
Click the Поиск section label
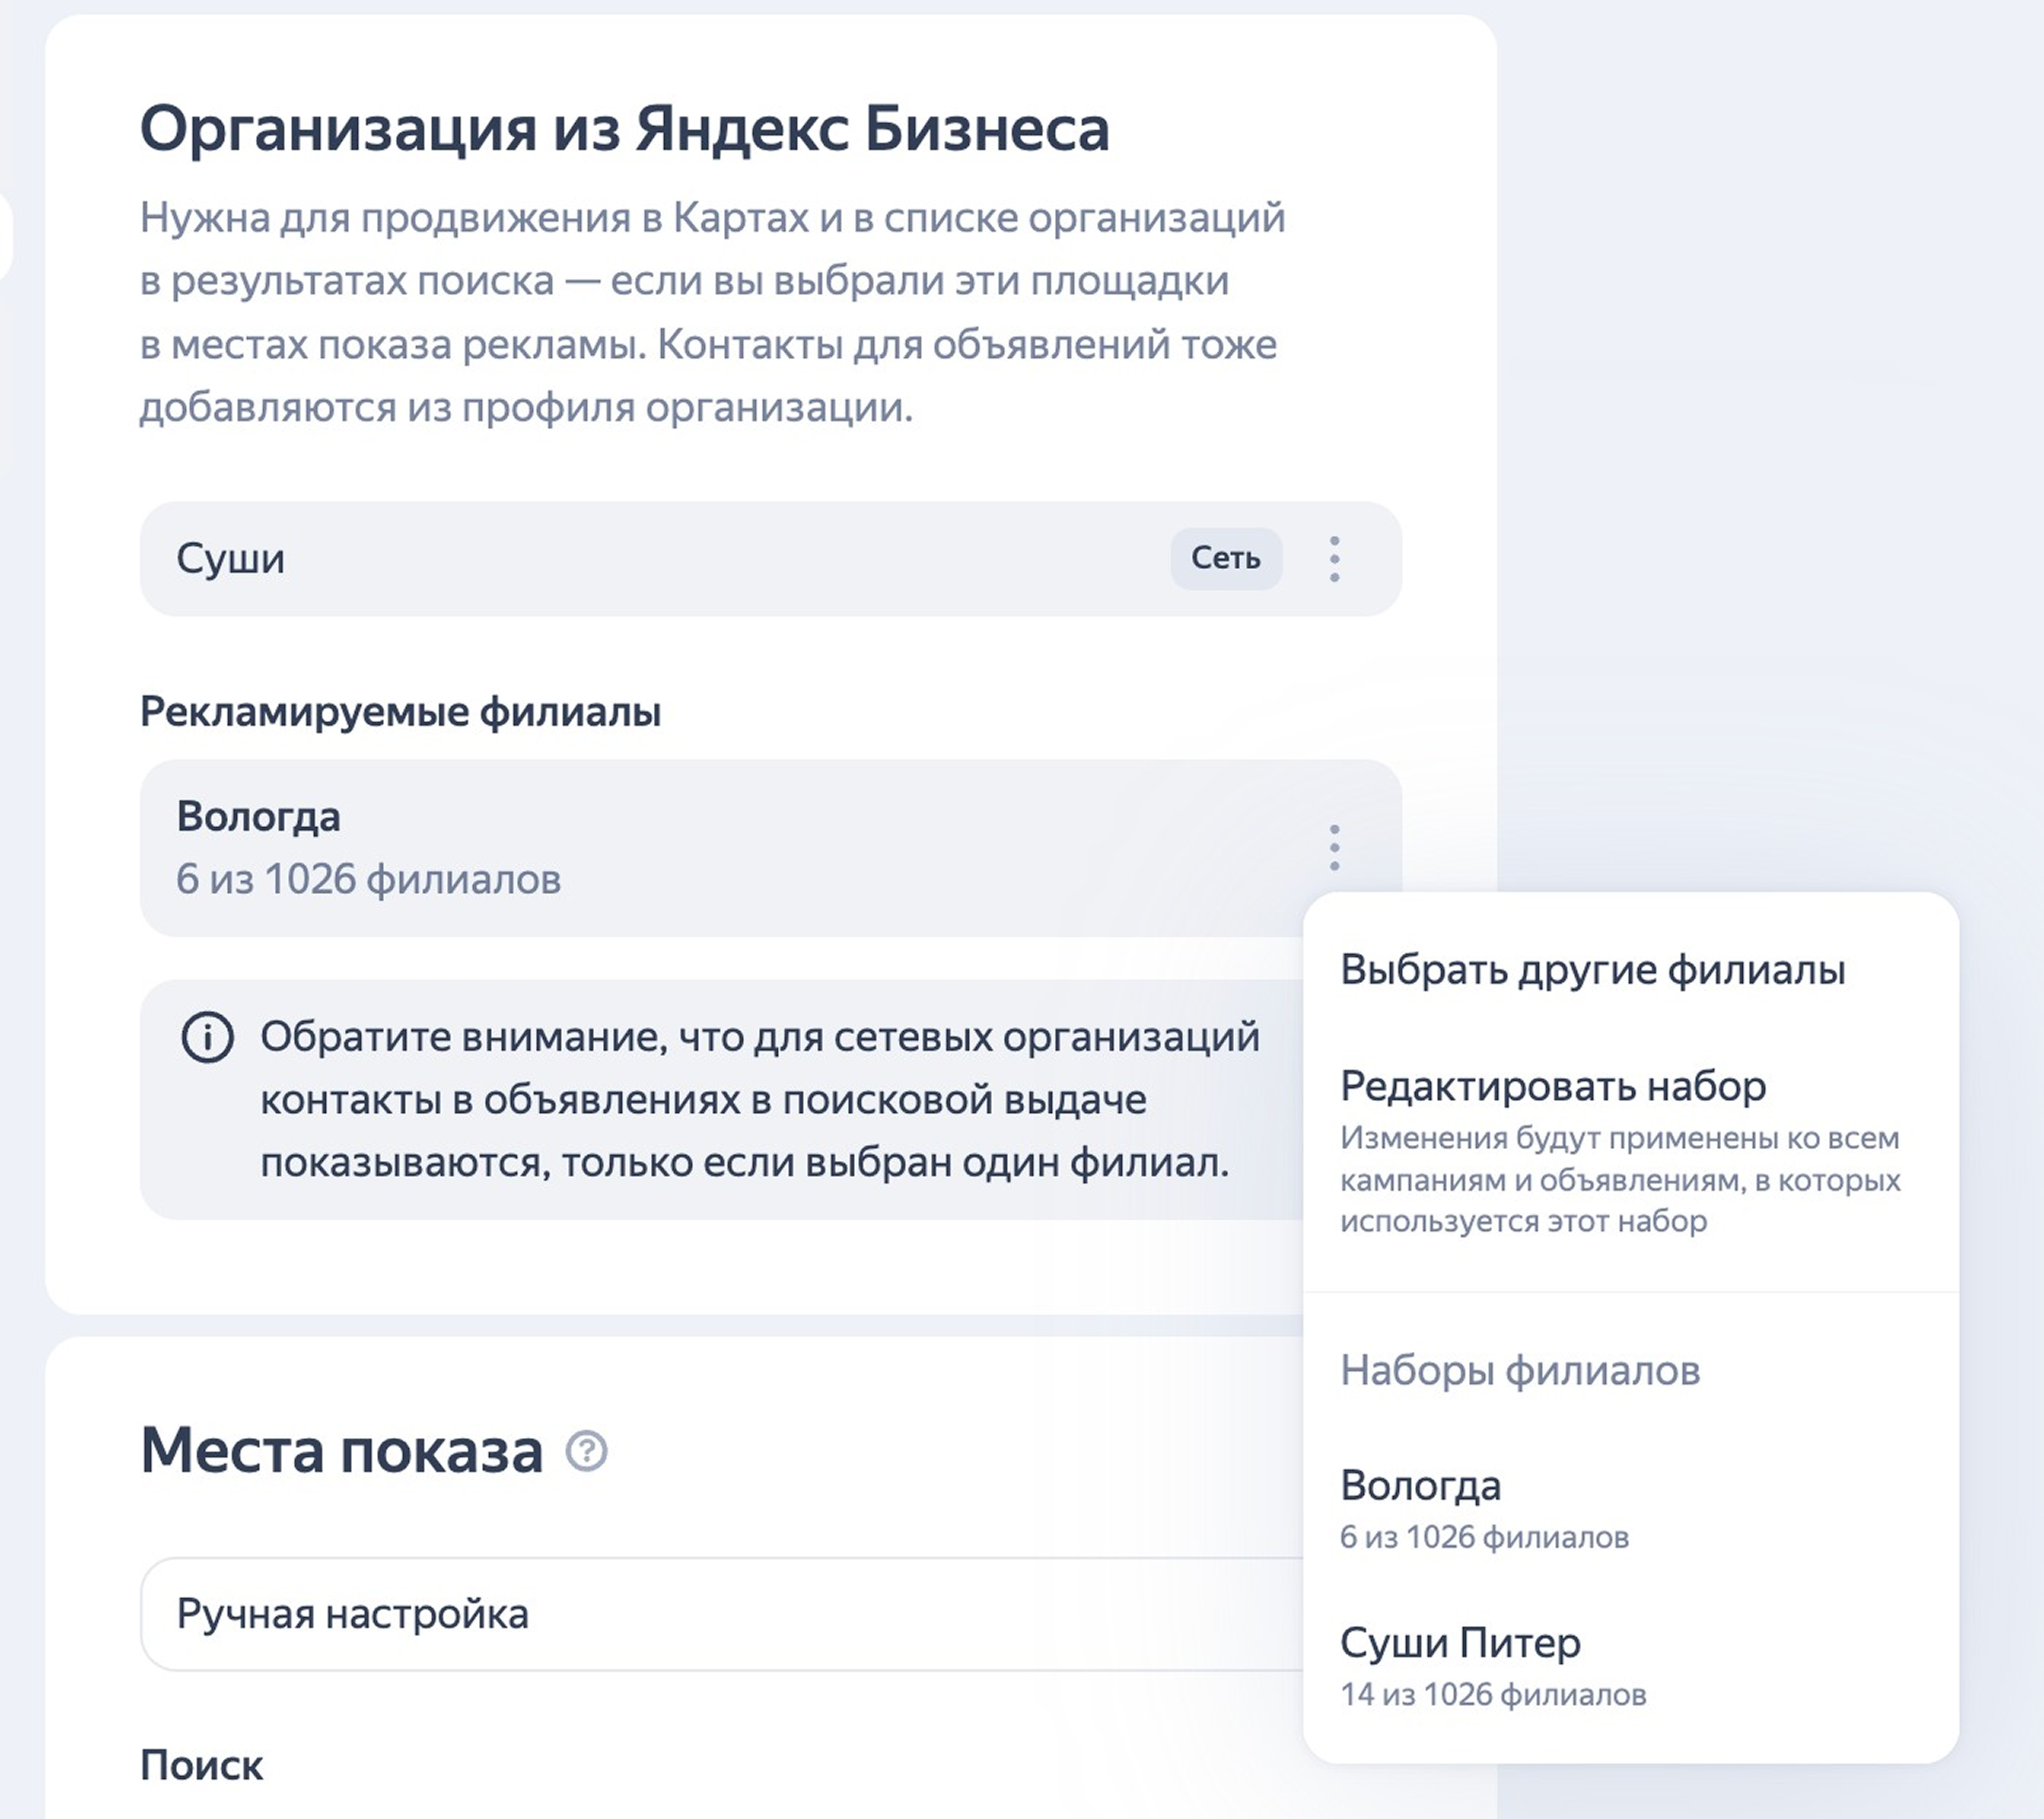pyautogui.click(x=201, y=1766)
